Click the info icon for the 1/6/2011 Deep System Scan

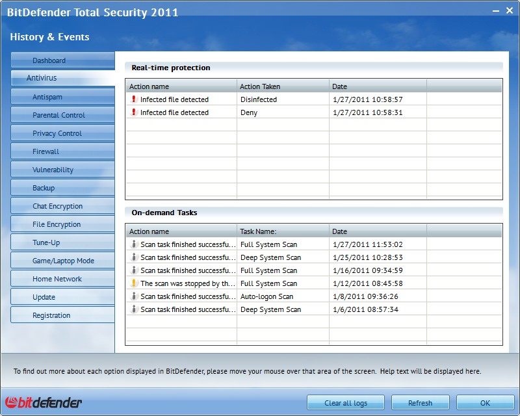[x=134, y=309]
